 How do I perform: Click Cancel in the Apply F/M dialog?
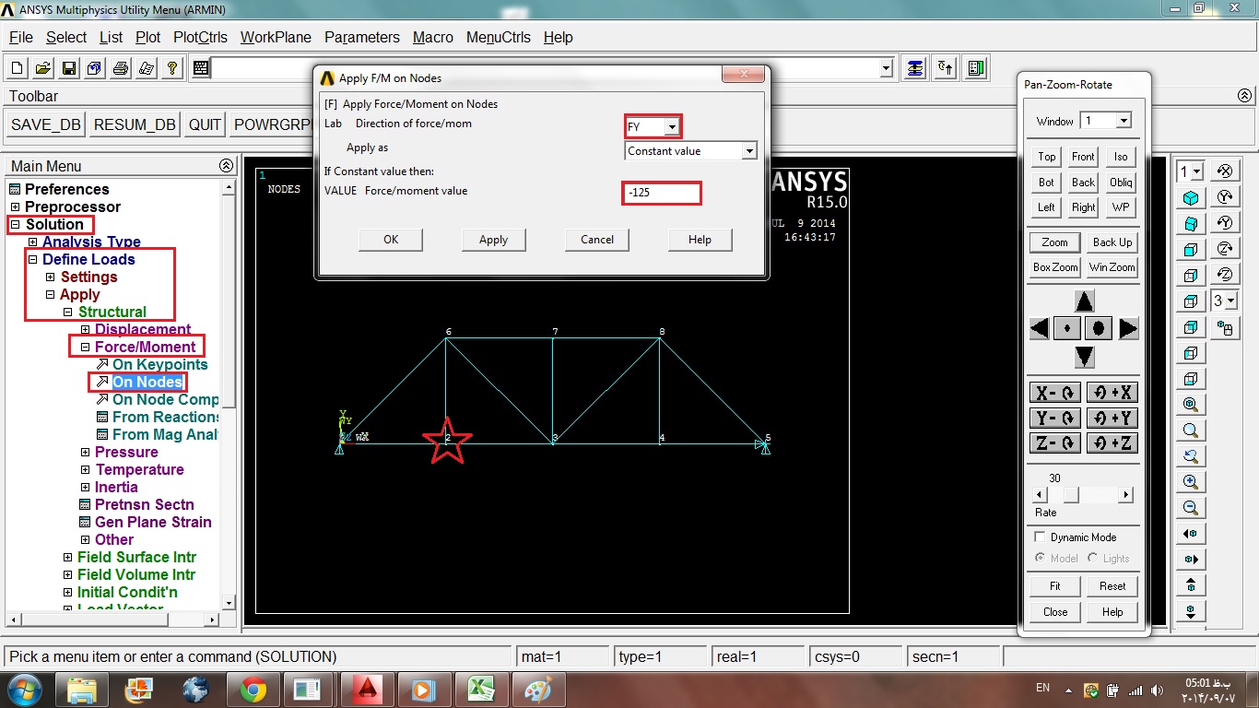[x=597, y=240]
